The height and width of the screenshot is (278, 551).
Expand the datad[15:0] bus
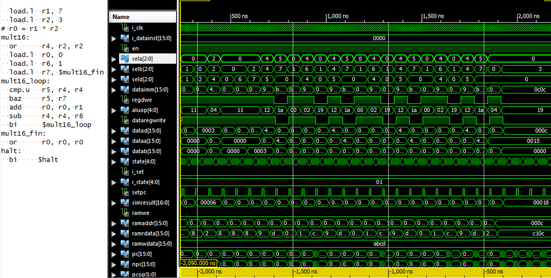(114, 131)
